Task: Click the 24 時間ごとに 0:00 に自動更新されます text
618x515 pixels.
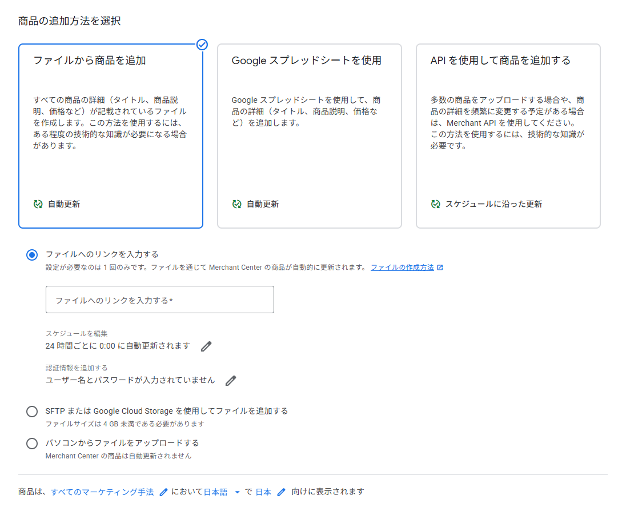Action: pos(118,346)
